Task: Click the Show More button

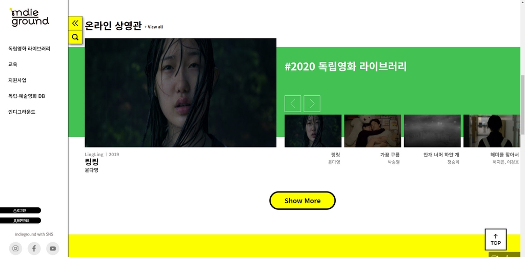Action: (x=302, y=201)
